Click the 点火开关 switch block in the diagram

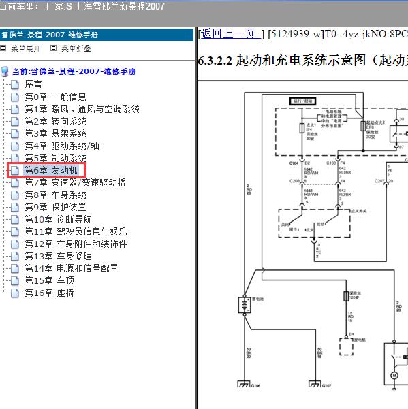(315, 223)
